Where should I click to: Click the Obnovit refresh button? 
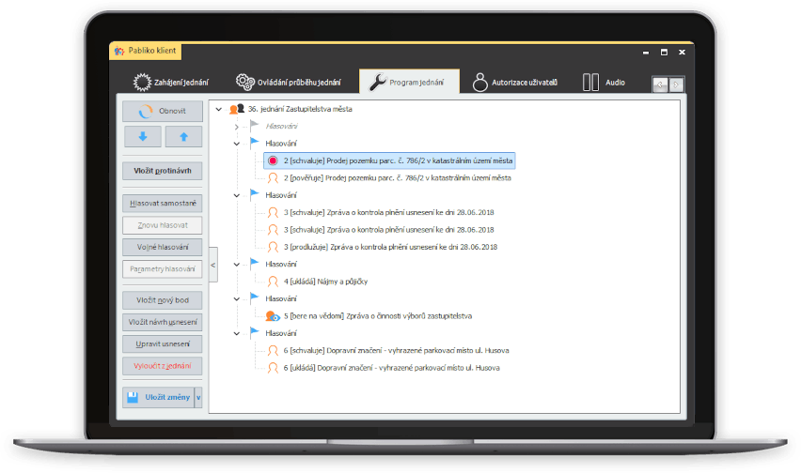[162, 111]
